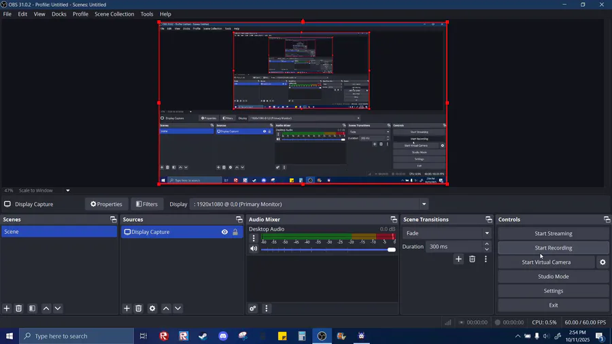Open virtual camera settings gear

pos(602,262)
